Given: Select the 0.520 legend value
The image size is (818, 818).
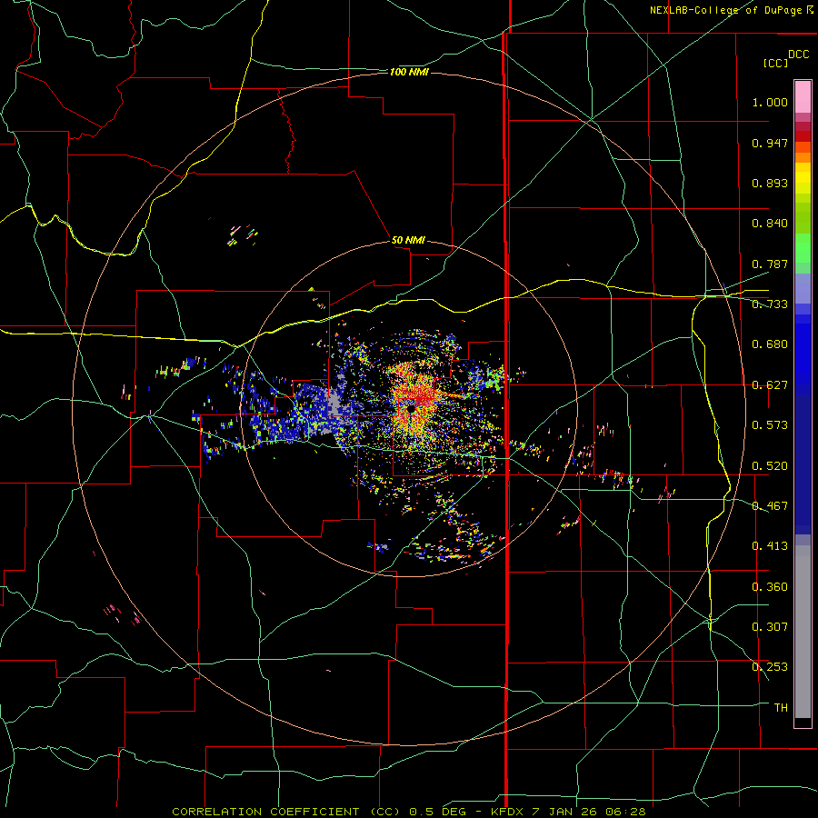Looking at the screenshot, I should point(770,465).
